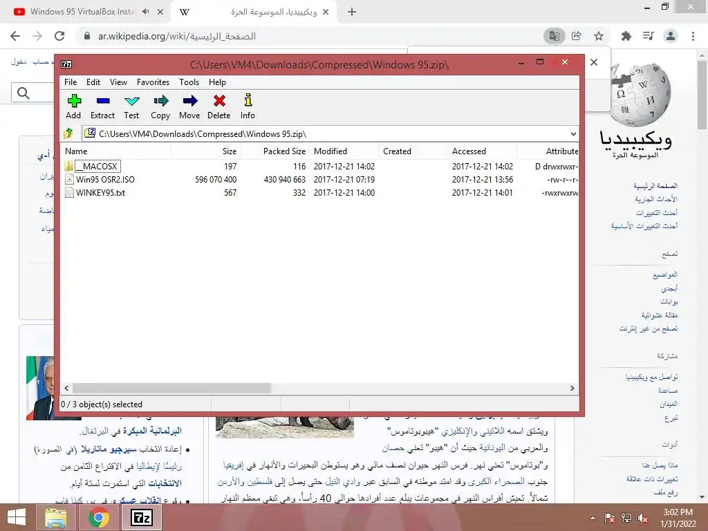This screenshot has height=531, width=708.
Task: Sort by the Created column header
Action: pos(413,151)
